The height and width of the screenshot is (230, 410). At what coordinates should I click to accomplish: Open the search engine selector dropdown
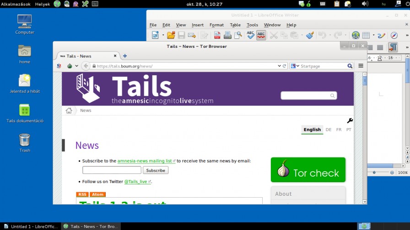pos(295,66)
